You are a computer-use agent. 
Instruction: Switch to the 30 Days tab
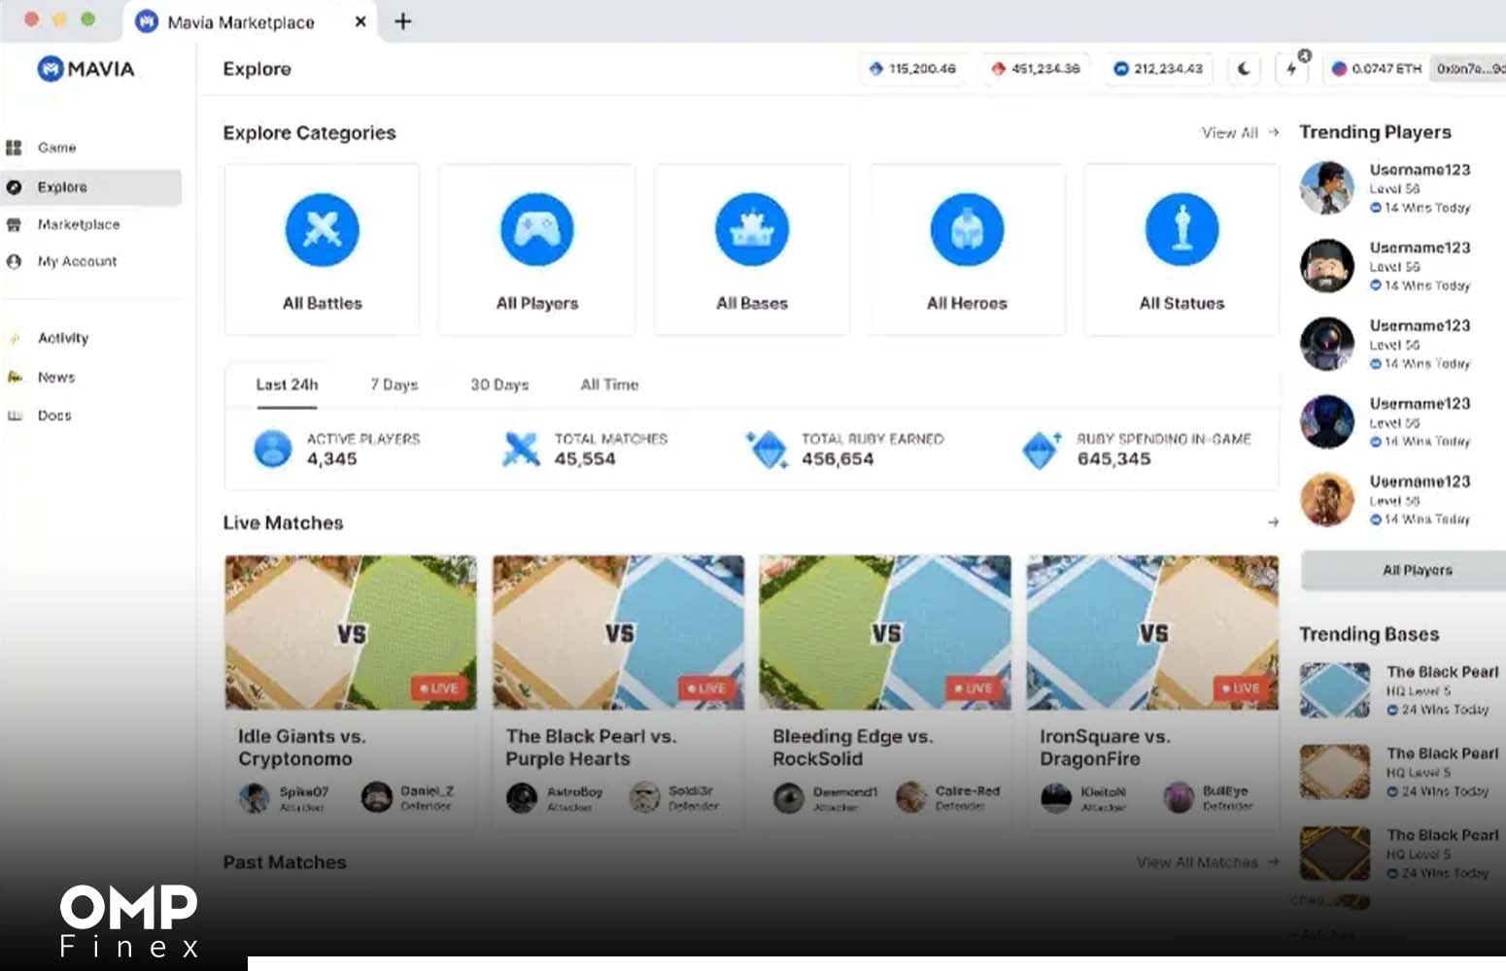coord(499,385)
